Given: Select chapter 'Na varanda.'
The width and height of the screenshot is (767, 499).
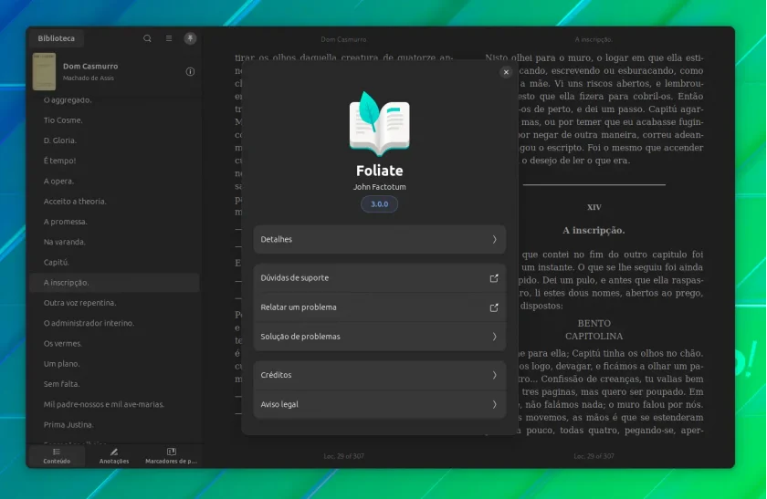Looking at the screenshot, I should [114, 242].
